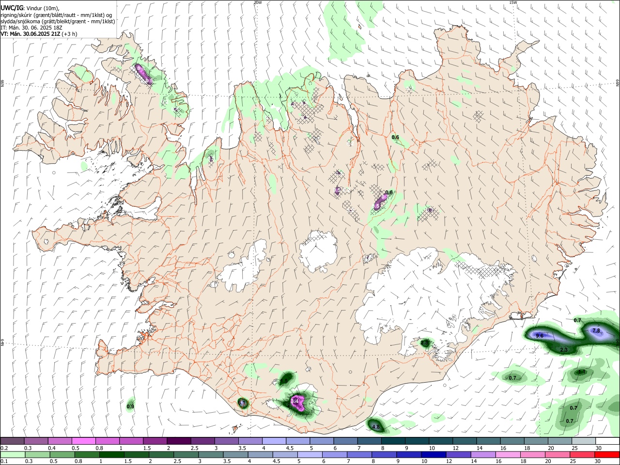Select lower legend swatch starting at 2
Screen dimensions: 620x465
tap(161, 454)
